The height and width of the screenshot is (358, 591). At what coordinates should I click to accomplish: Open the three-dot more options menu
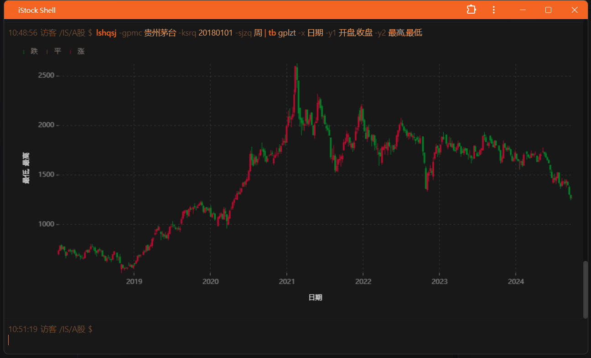pyautogui.click(x=494, y=10)
